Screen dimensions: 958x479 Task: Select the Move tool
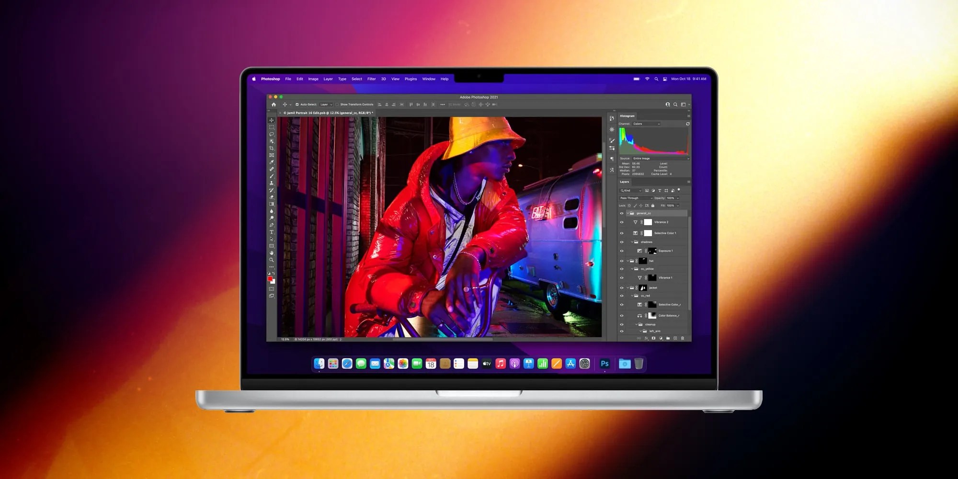pyautogui.click(x=271, y=120)
